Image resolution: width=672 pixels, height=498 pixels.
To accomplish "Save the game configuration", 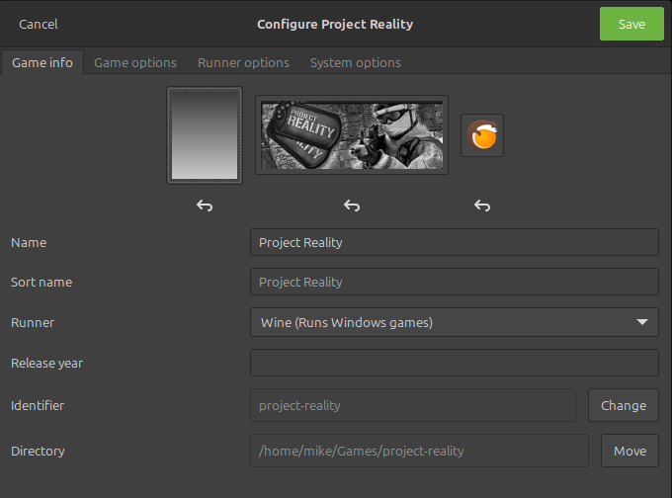I will (x=631, y=24).
